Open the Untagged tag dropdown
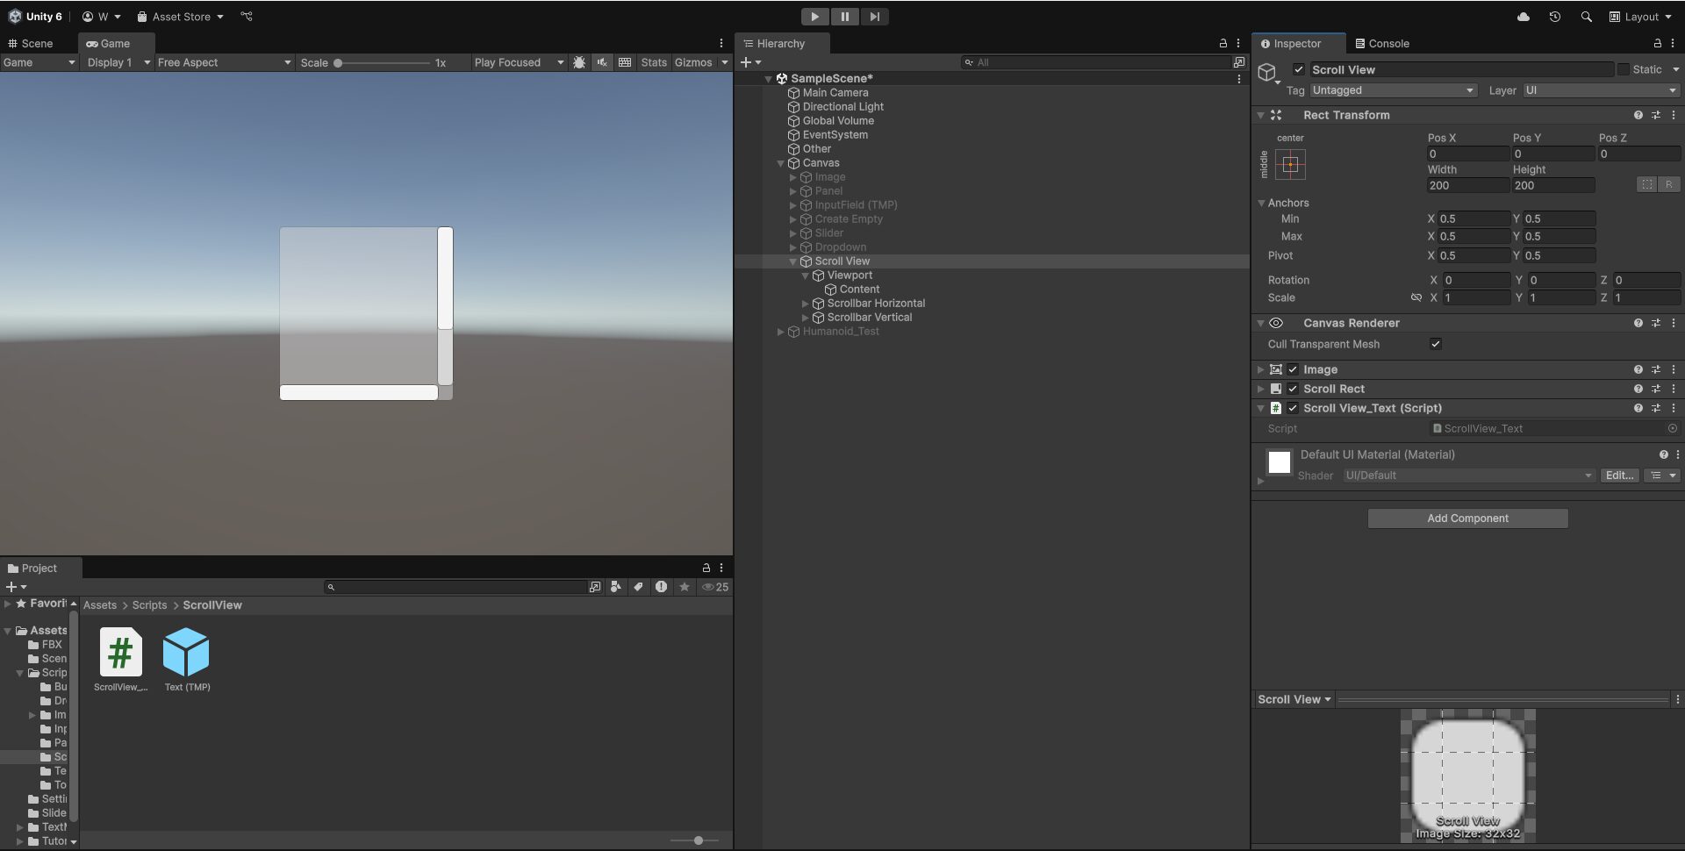Viewport: 1685px width, 851px height. [1393, 90]
